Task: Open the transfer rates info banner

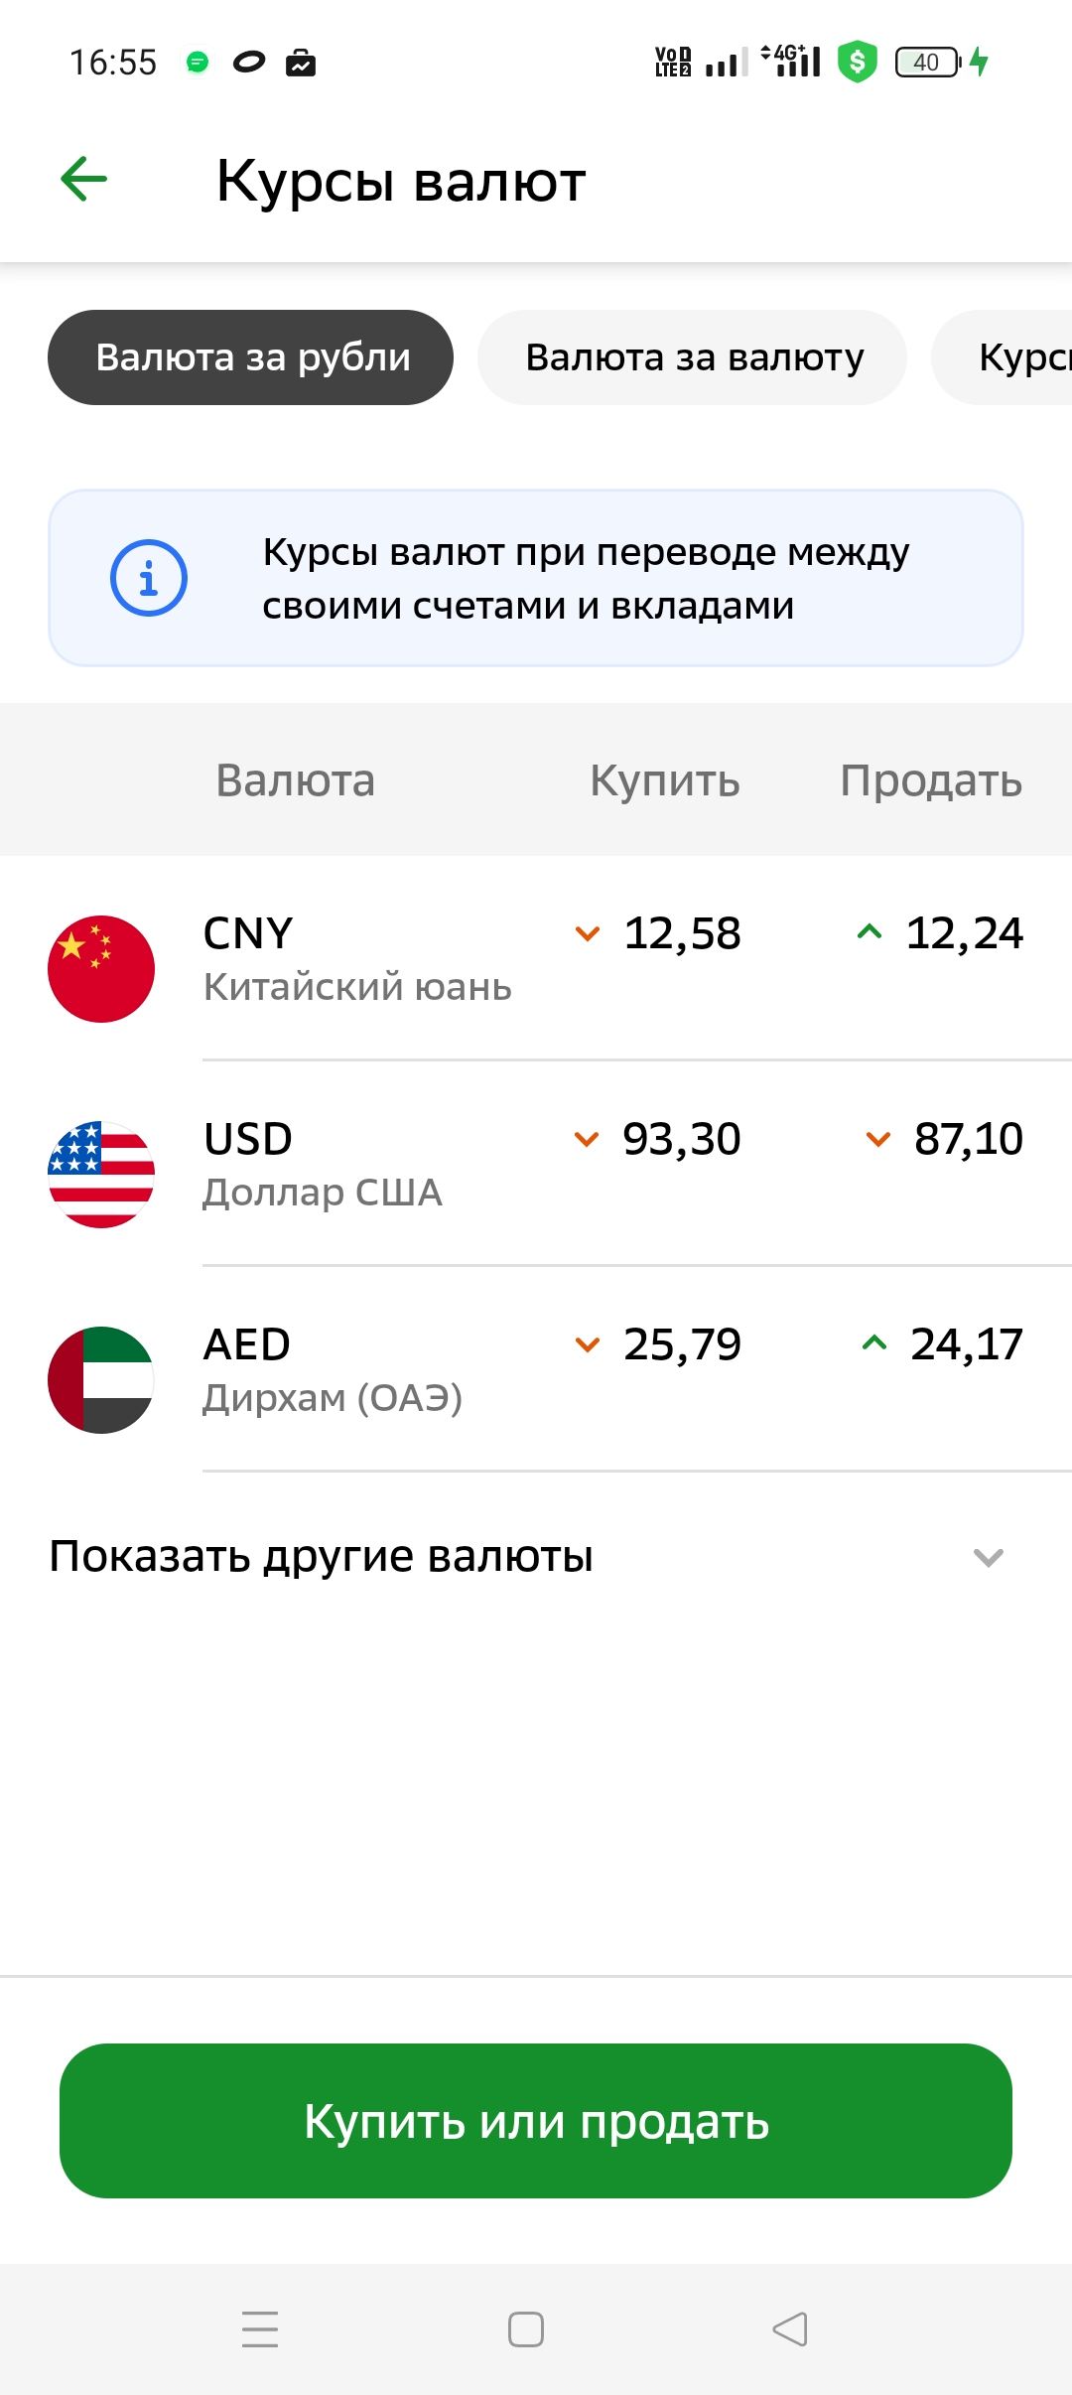Action: click(586, 578)
